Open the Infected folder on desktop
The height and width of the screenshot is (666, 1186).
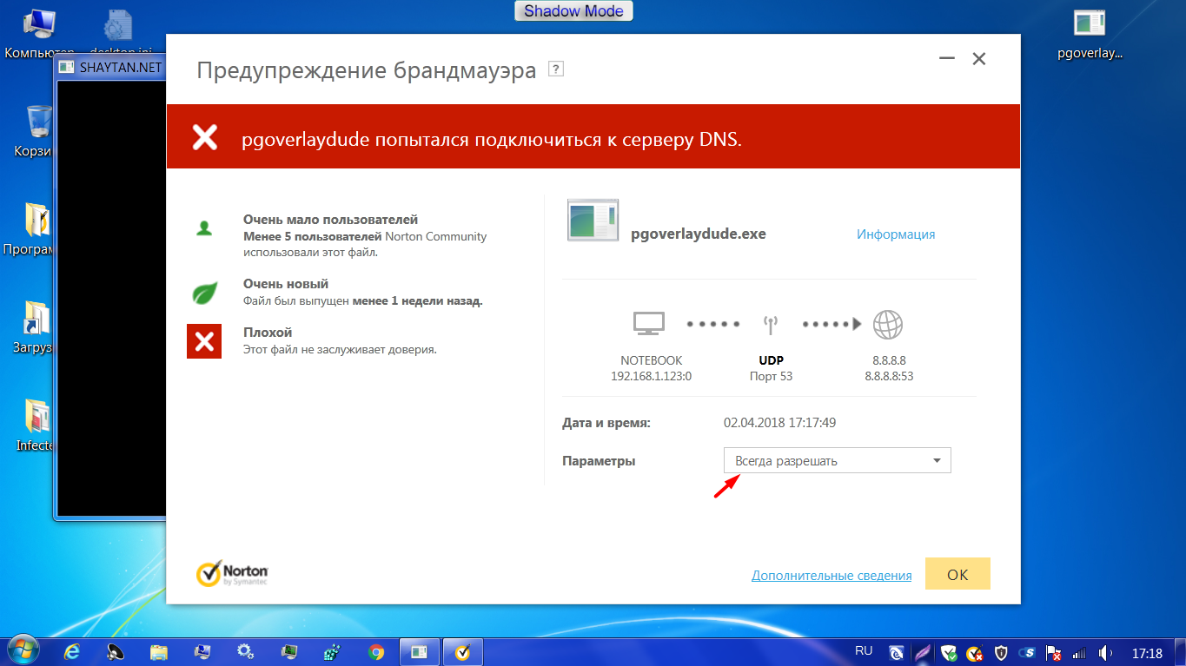tap(36, 425)
